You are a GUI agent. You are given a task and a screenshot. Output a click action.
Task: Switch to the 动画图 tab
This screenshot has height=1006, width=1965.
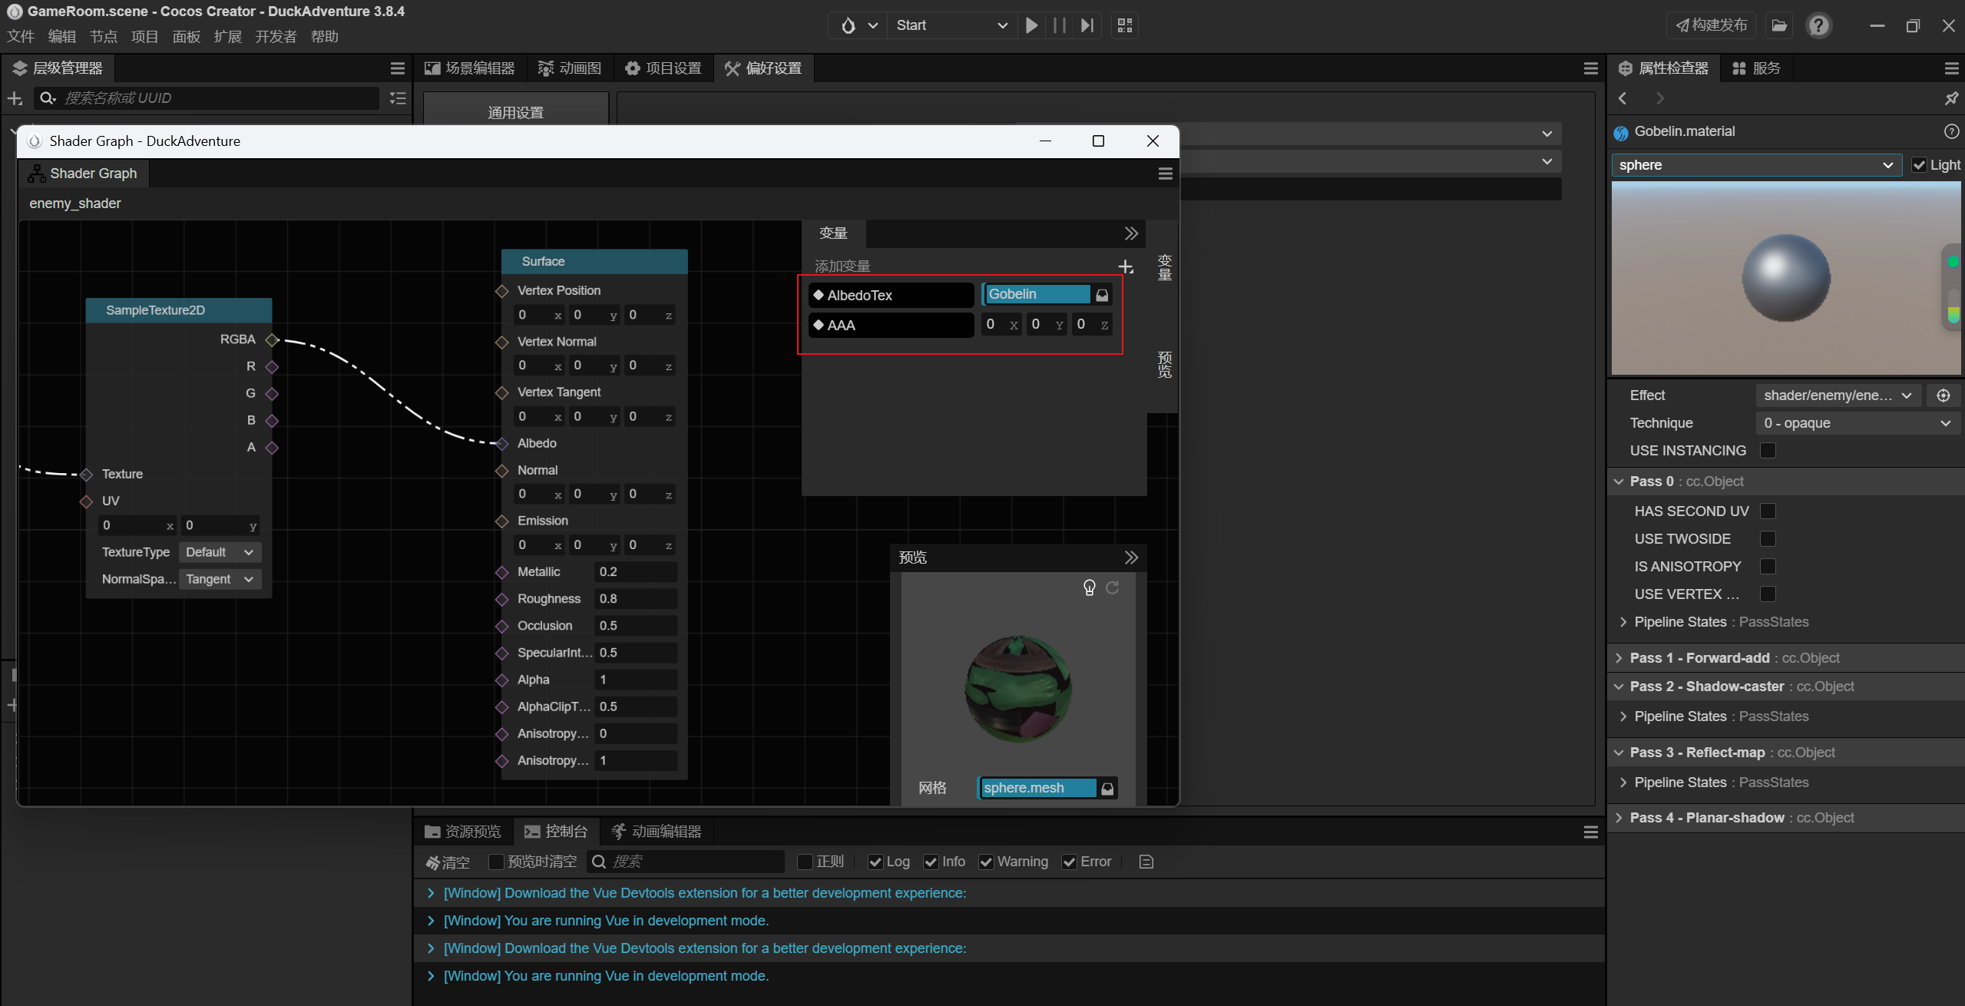click(570, 68)
